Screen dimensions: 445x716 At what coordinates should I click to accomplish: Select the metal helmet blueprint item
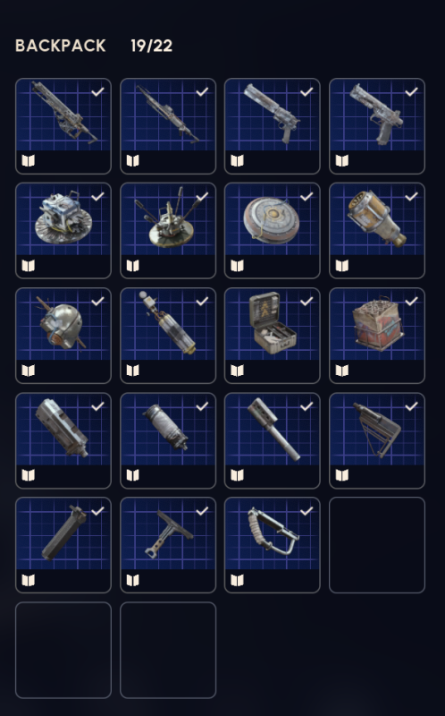[63, 336]
